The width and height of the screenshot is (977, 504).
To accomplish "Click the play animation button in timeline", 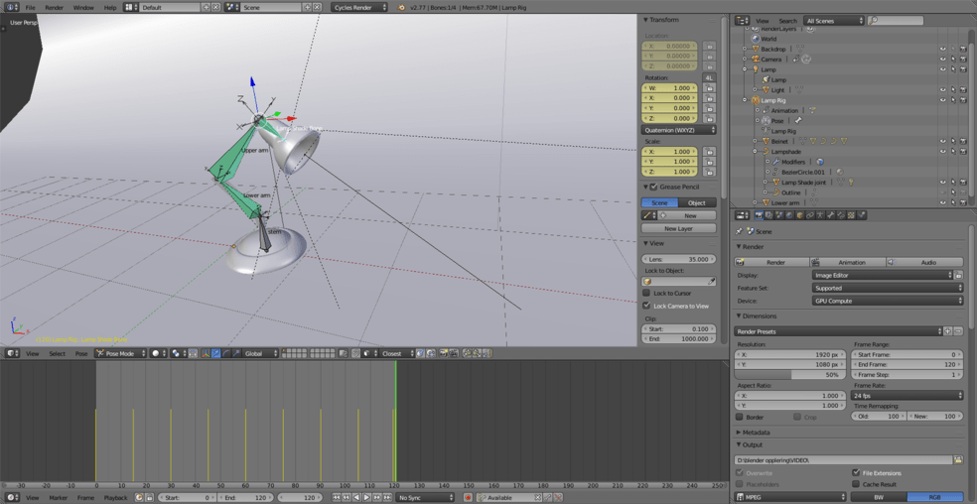I will (x=366, y=497).
